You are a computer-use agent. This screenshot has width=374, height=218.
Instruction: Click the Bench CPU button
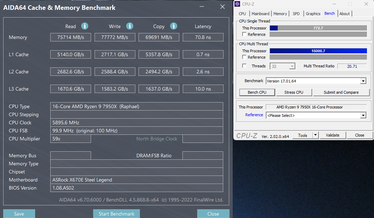click(257, 92)
